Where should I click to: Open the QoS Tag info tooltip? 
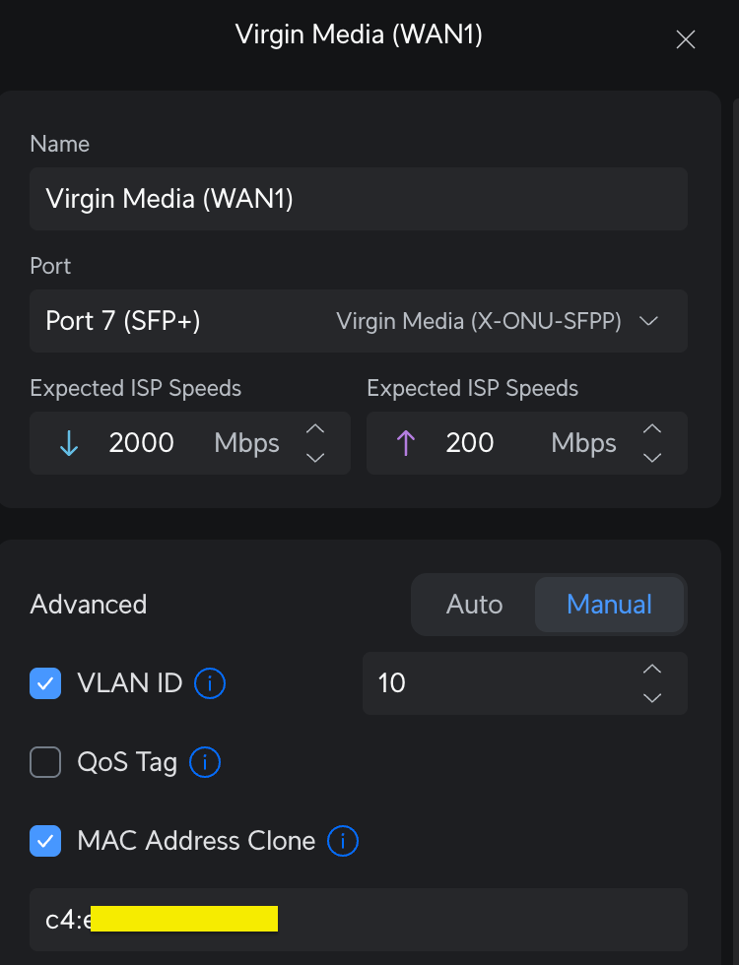[206, 762]
